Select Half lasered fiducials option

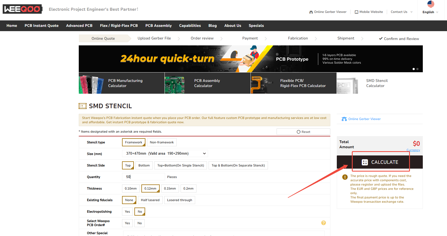tap(150, 200)
